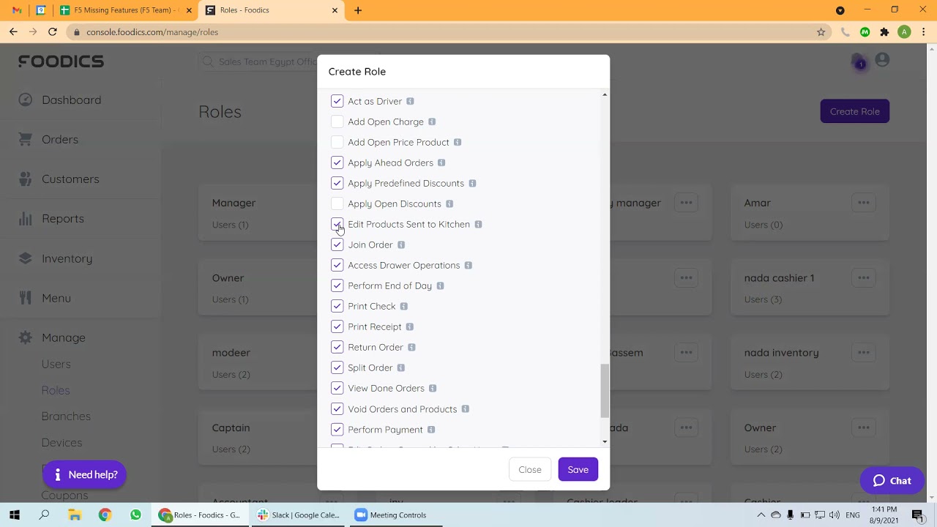Click info icon beside Apply Ahead Orders
937x527 pixels.
point(441,162)
